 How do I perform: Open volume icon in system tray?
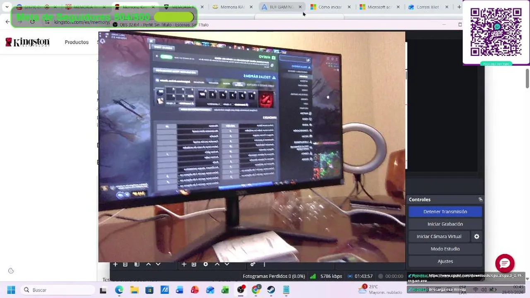(x=484, y=290)
